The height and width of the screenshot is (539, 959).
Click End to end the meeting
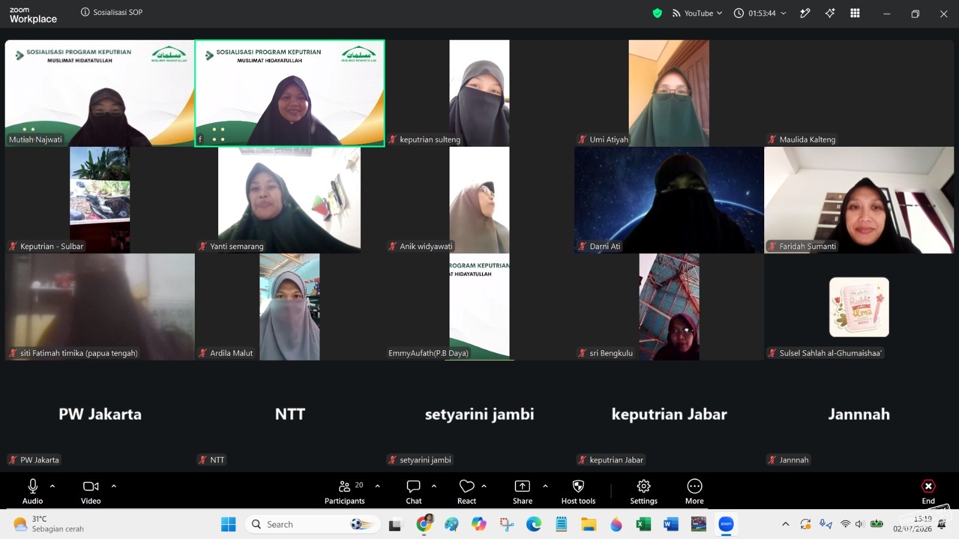tap(928, 491)
